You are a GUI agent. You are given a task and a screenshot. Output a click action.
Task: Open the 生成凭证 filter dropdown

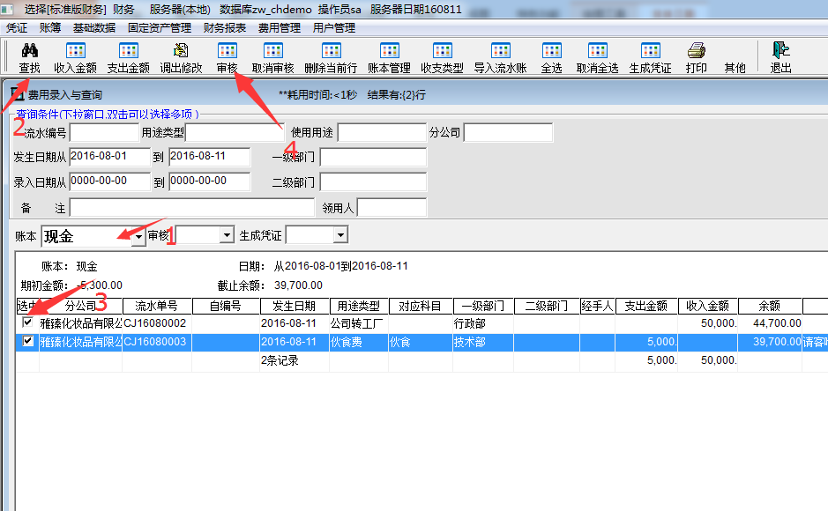tap(340, 235)
